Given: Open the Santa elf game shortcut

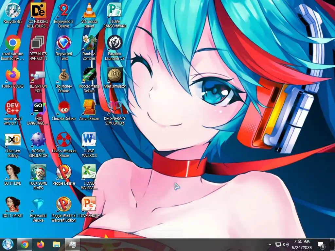Looking at the screenshot, I should [38, 177].
